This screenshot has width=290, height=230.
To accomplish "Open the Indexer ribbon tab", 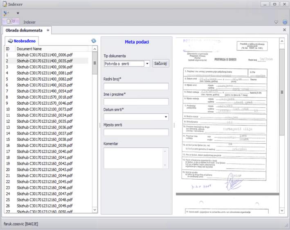I will [x=29, y=22].
